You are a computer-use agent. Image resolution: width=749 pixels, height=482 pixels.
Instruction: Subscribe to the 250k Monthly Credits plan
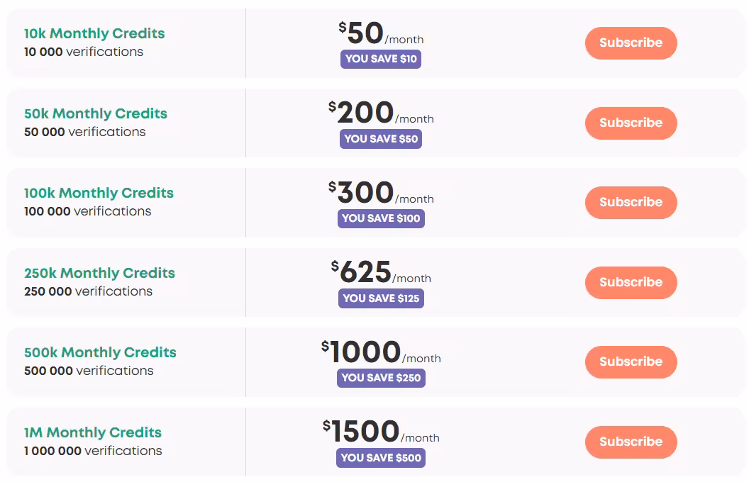(631, 283)
